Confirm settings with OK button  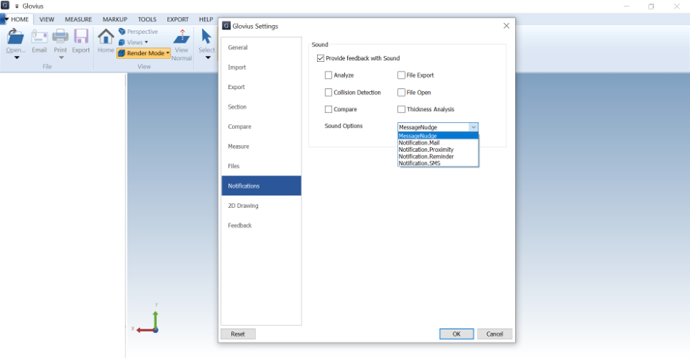(x=457, y=334)
